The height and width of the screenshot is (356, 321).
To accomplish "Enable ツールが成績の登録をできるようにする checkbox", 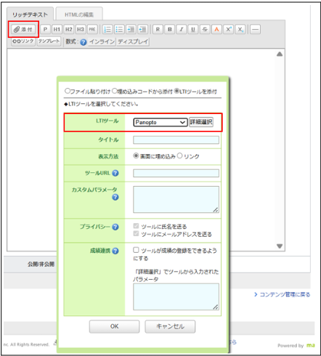I will tap(136, 250).
